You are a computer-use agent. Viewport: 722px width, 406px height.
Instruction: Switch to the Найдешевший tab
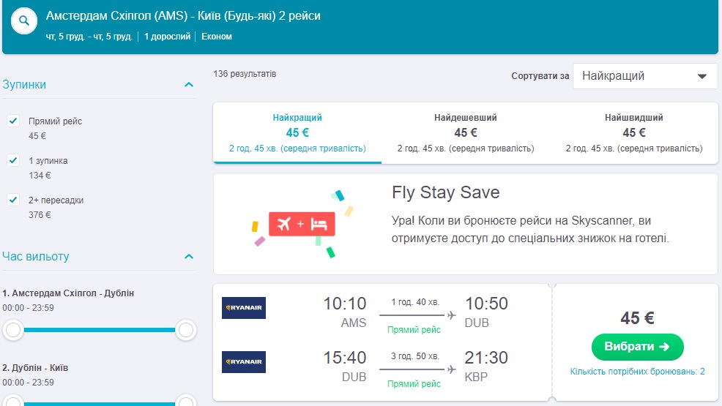click(x=466, y=132)
